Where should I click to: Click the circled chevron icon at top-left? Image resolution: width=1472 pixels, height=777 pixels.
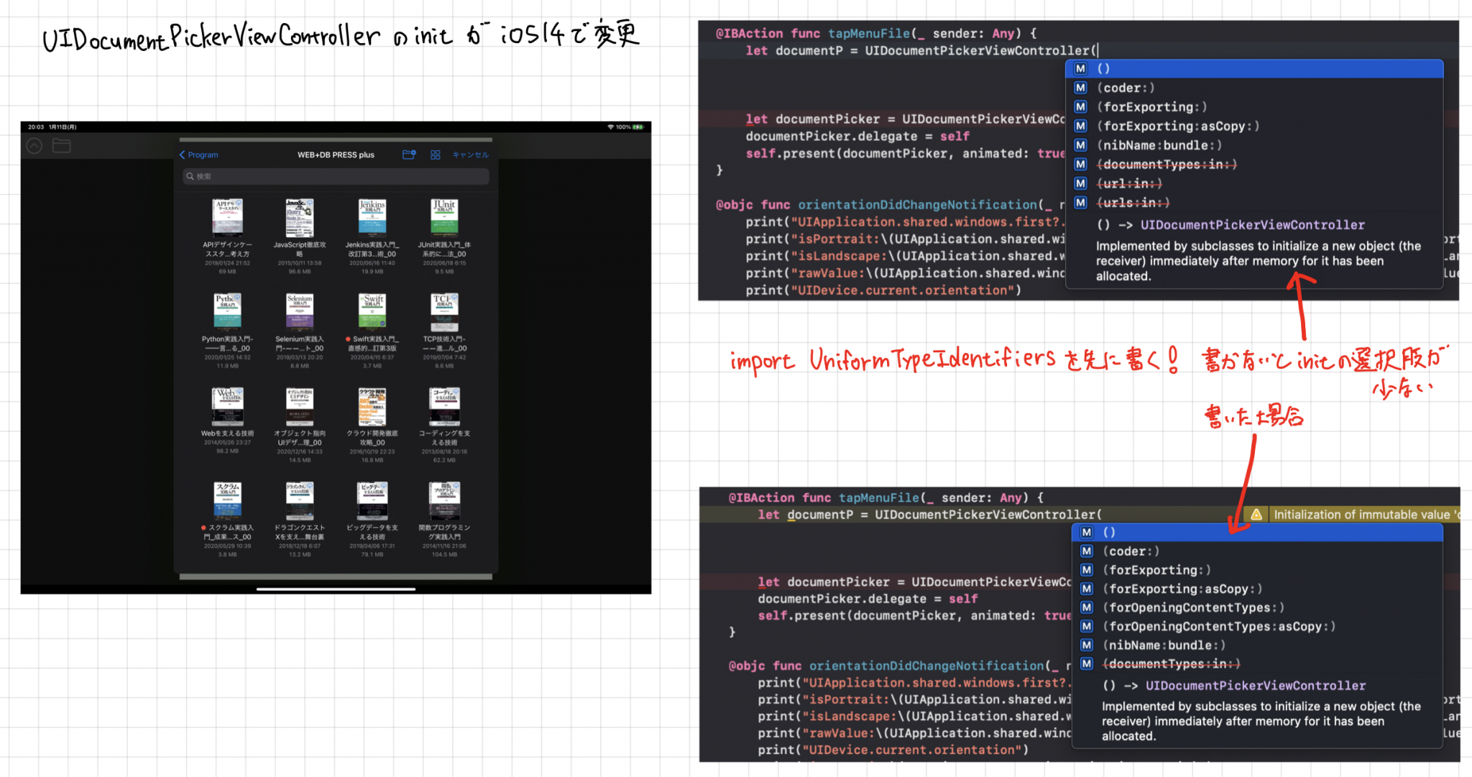click(34, 145)
